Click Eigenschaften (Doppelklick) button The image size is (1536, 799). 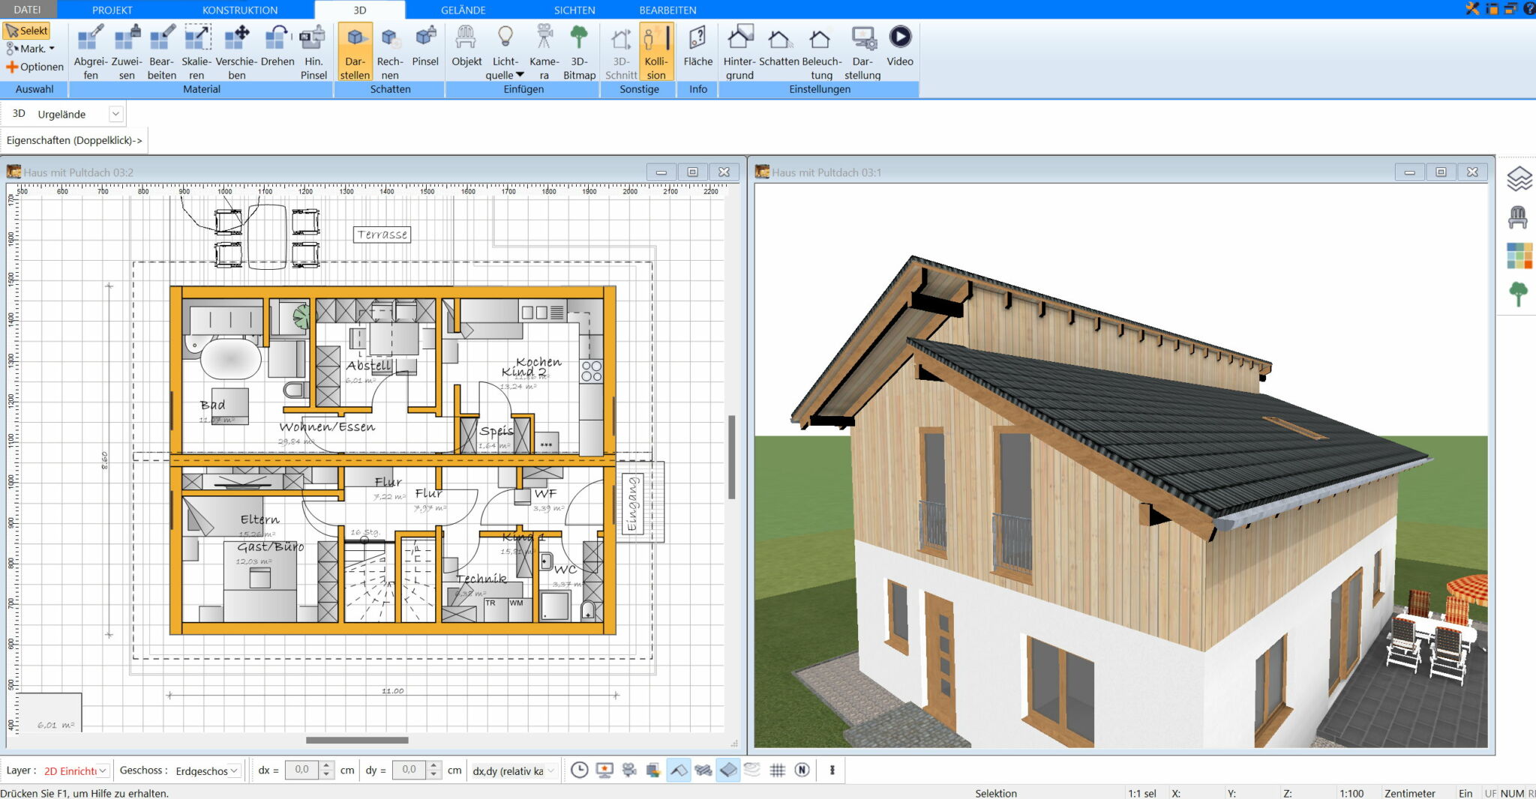(x=74, y=140)
